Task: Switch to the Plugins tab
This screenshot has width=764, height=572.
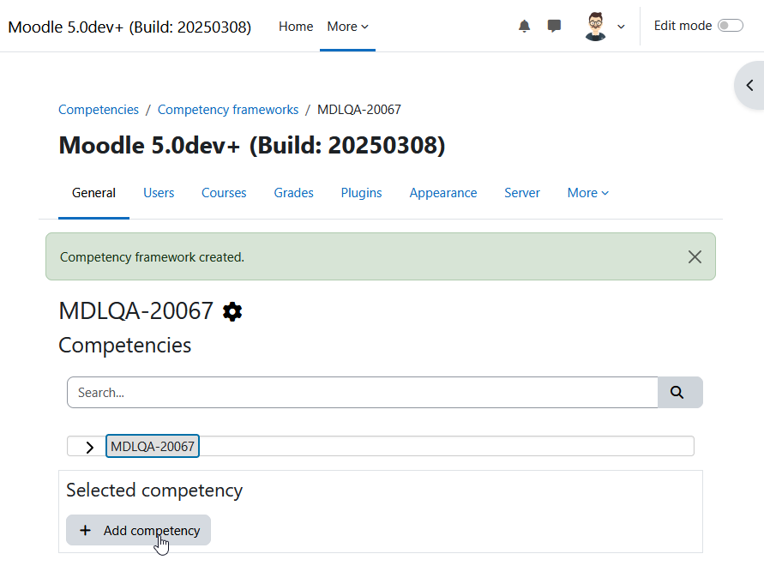Action: pyautogui.click(x=361, y=193)
